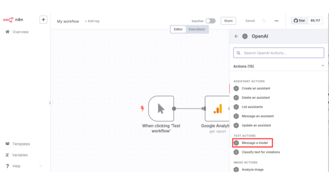The height and width of the screenshot is (185, 329).
Task: Switch to the Executions tab
Action: pos(196,29)
